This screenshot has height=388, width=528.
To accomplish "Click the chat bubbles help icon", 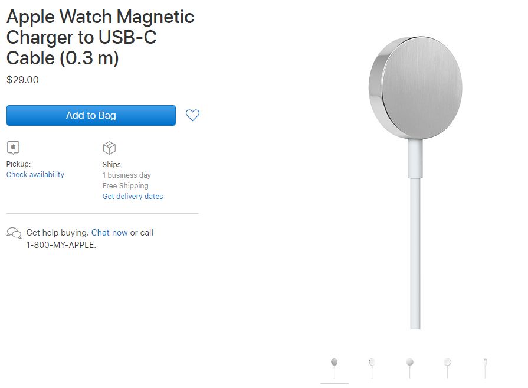I will pyautogui.click(x=14, y=233).
